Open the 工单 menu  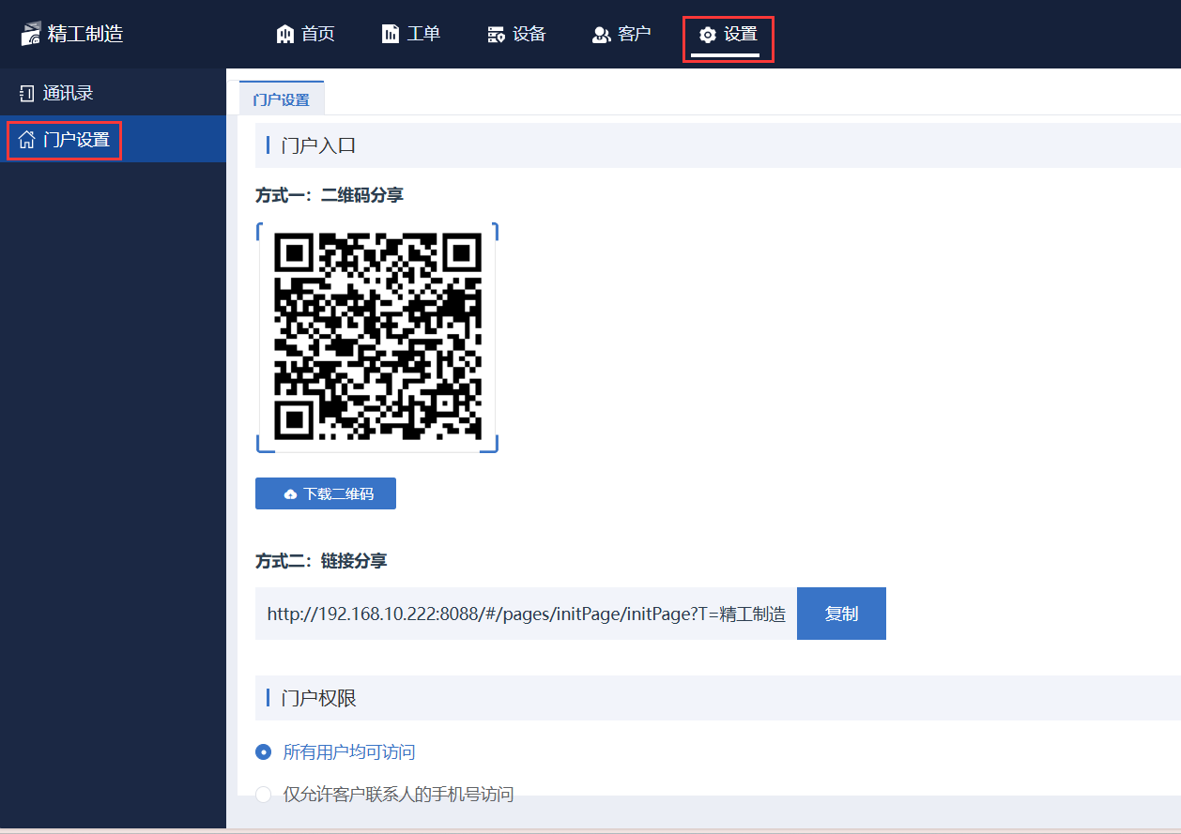click(x=411, y=35)
